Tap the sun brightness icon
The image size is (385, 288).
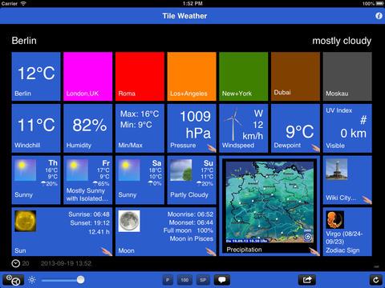pos(32,280)
